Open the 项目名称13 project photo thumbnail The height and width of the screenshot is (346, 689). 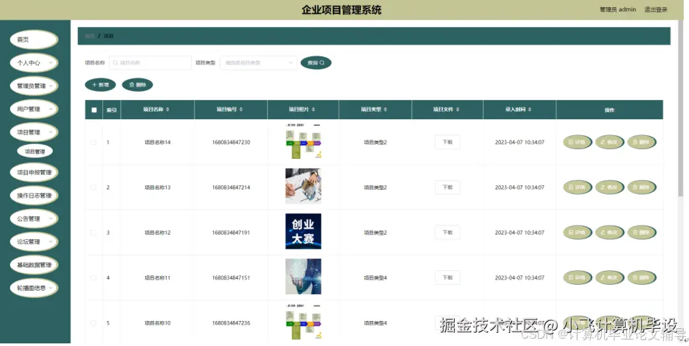tap(303, 186)
